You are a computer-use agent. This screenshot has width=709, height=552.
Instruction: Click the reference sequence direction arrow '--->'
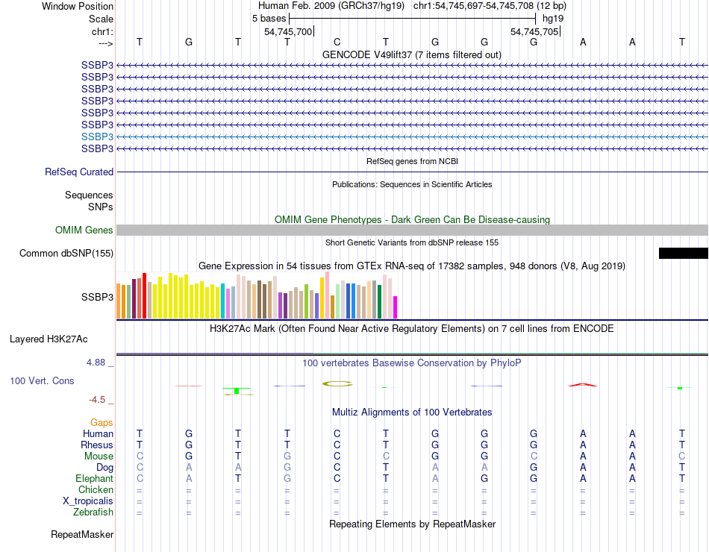coord(106,43)
